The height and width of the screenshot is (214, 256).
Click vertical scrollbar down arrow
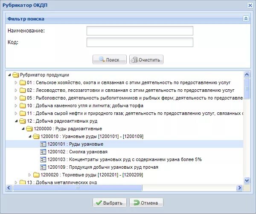[247, 181]
